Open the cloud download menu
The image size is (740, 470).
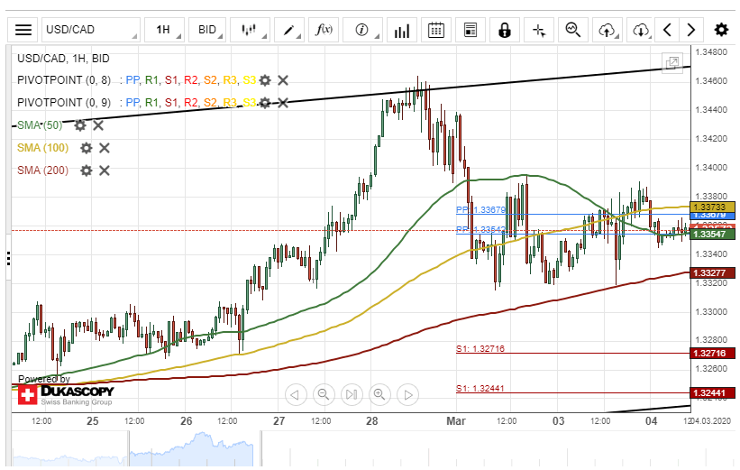click(641, 31)
